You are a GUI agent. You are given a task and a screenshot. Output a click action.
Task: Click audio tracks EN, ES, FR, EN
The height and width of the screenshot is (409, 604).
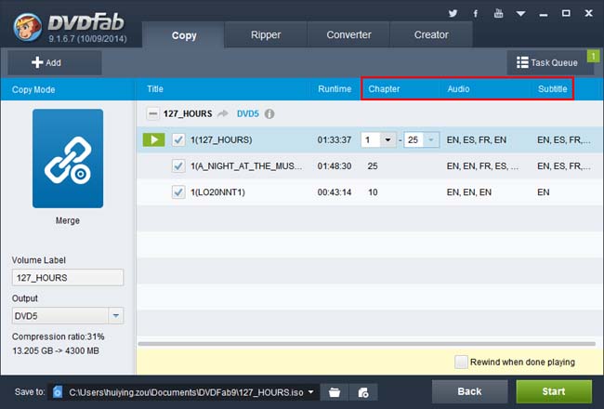pos(476,140)
